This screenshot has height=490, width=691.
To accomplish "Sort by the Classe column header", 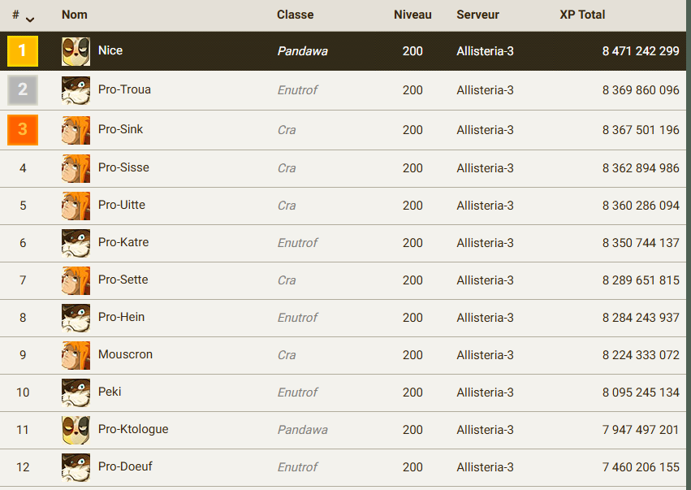I will coord(296,15).
